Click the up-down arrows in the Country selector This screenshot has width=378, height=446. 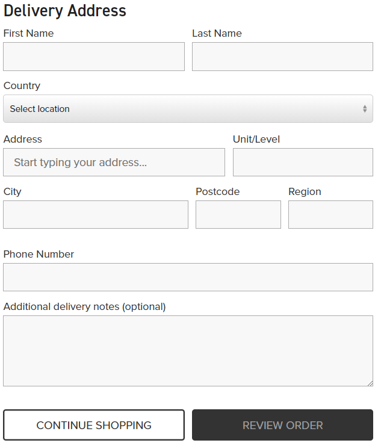coord(365,109)
